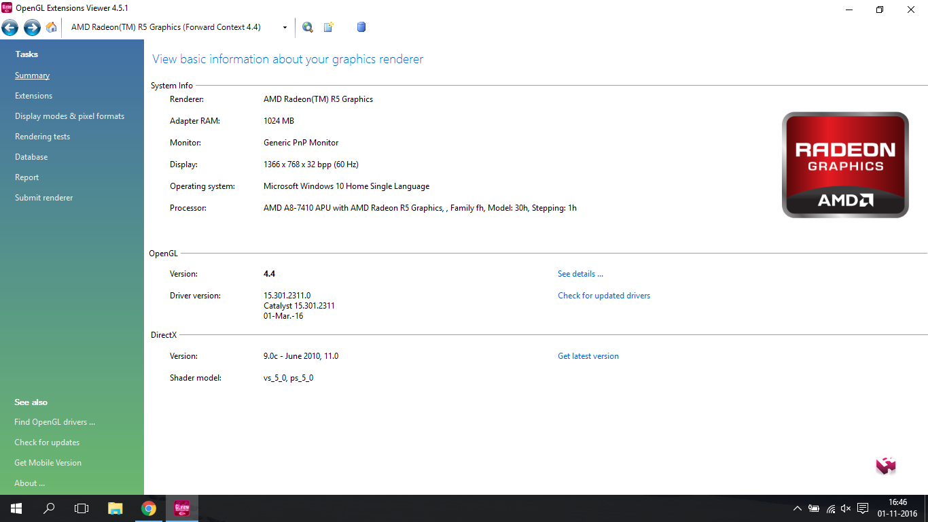Image resolution: width=928 pixels, height=522 pixels.
Task: Click Microsoft Windows 10 Home Single Language
Action: pos(346,186)
